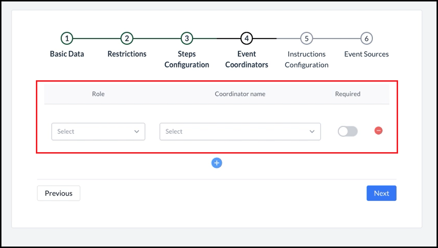
Task: Click the step 3 circle in the stepper
Action: coord(187,38)
